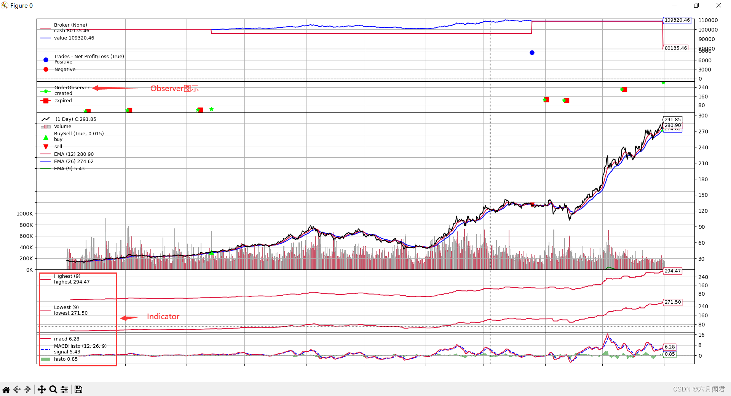The image size is (731, 396).
Task: Click the BuySell (True, 0.015) legend entry
Action: click(x=79, y=134)
